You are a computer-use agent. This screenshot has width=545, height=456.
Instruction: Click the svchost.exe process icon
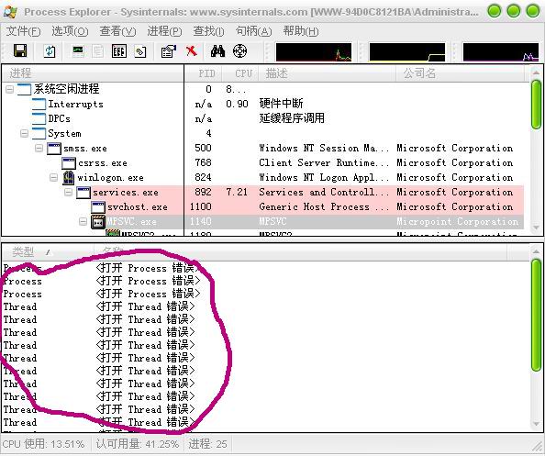pos(98,207)
